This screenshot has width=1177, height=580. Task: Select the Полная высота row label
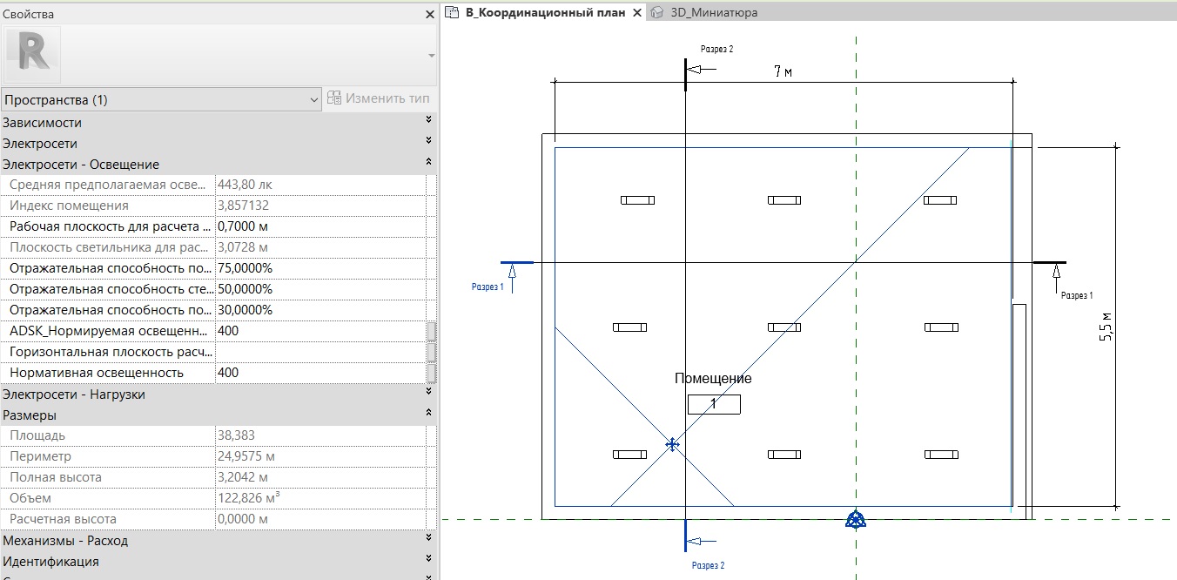coord(56,477)
